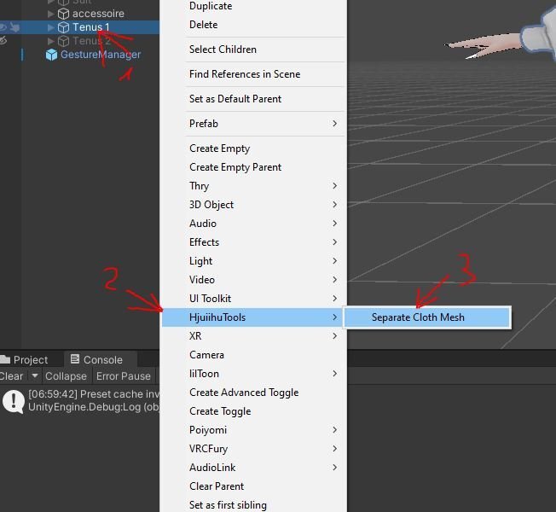Open the Clear options dropdown arrow
The width and height of the screenshot is (556, 512).
coord(35,375)
